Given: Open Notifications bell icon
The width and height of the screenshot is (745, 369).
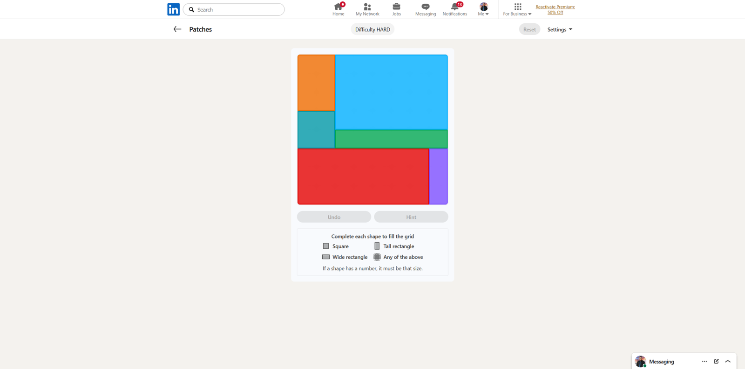Looking at the screenshot, I should pos(454,7).
